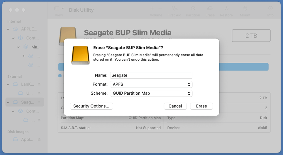
Task: Collapse the external Cont... container under Seag...
Action: coord(13,111)
